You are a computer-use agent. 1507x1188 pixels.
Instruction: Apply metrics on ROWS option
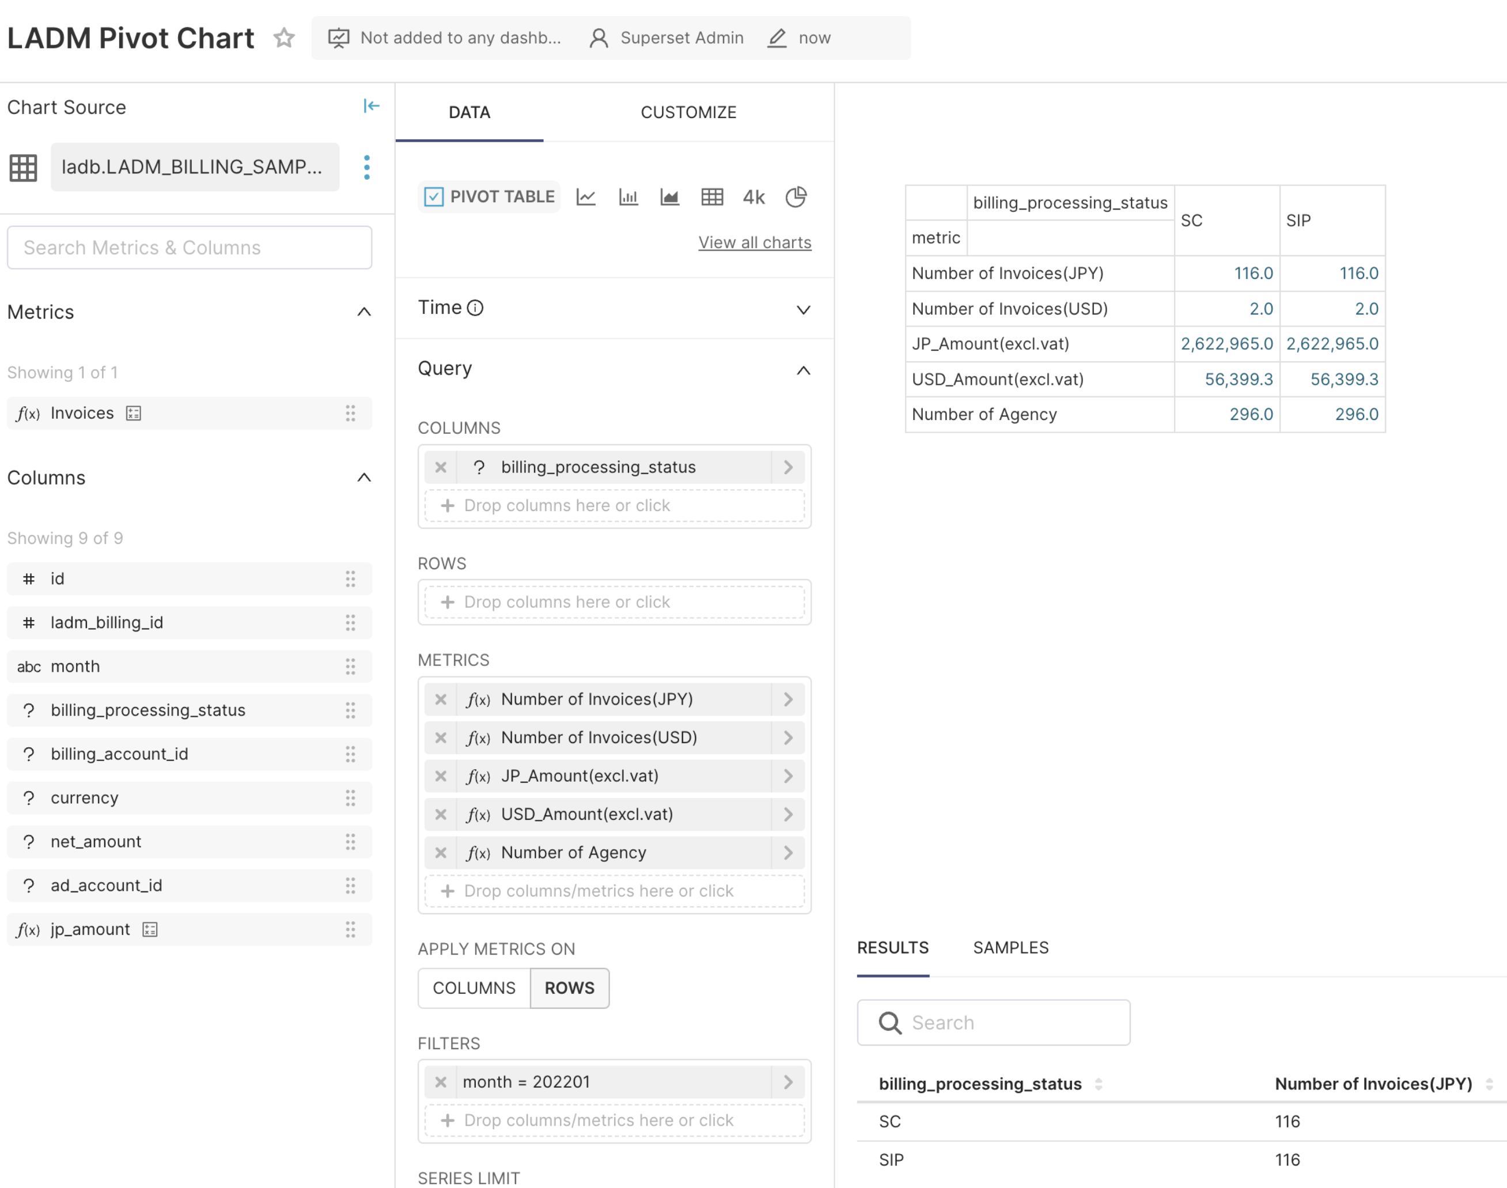coord(570,988)
